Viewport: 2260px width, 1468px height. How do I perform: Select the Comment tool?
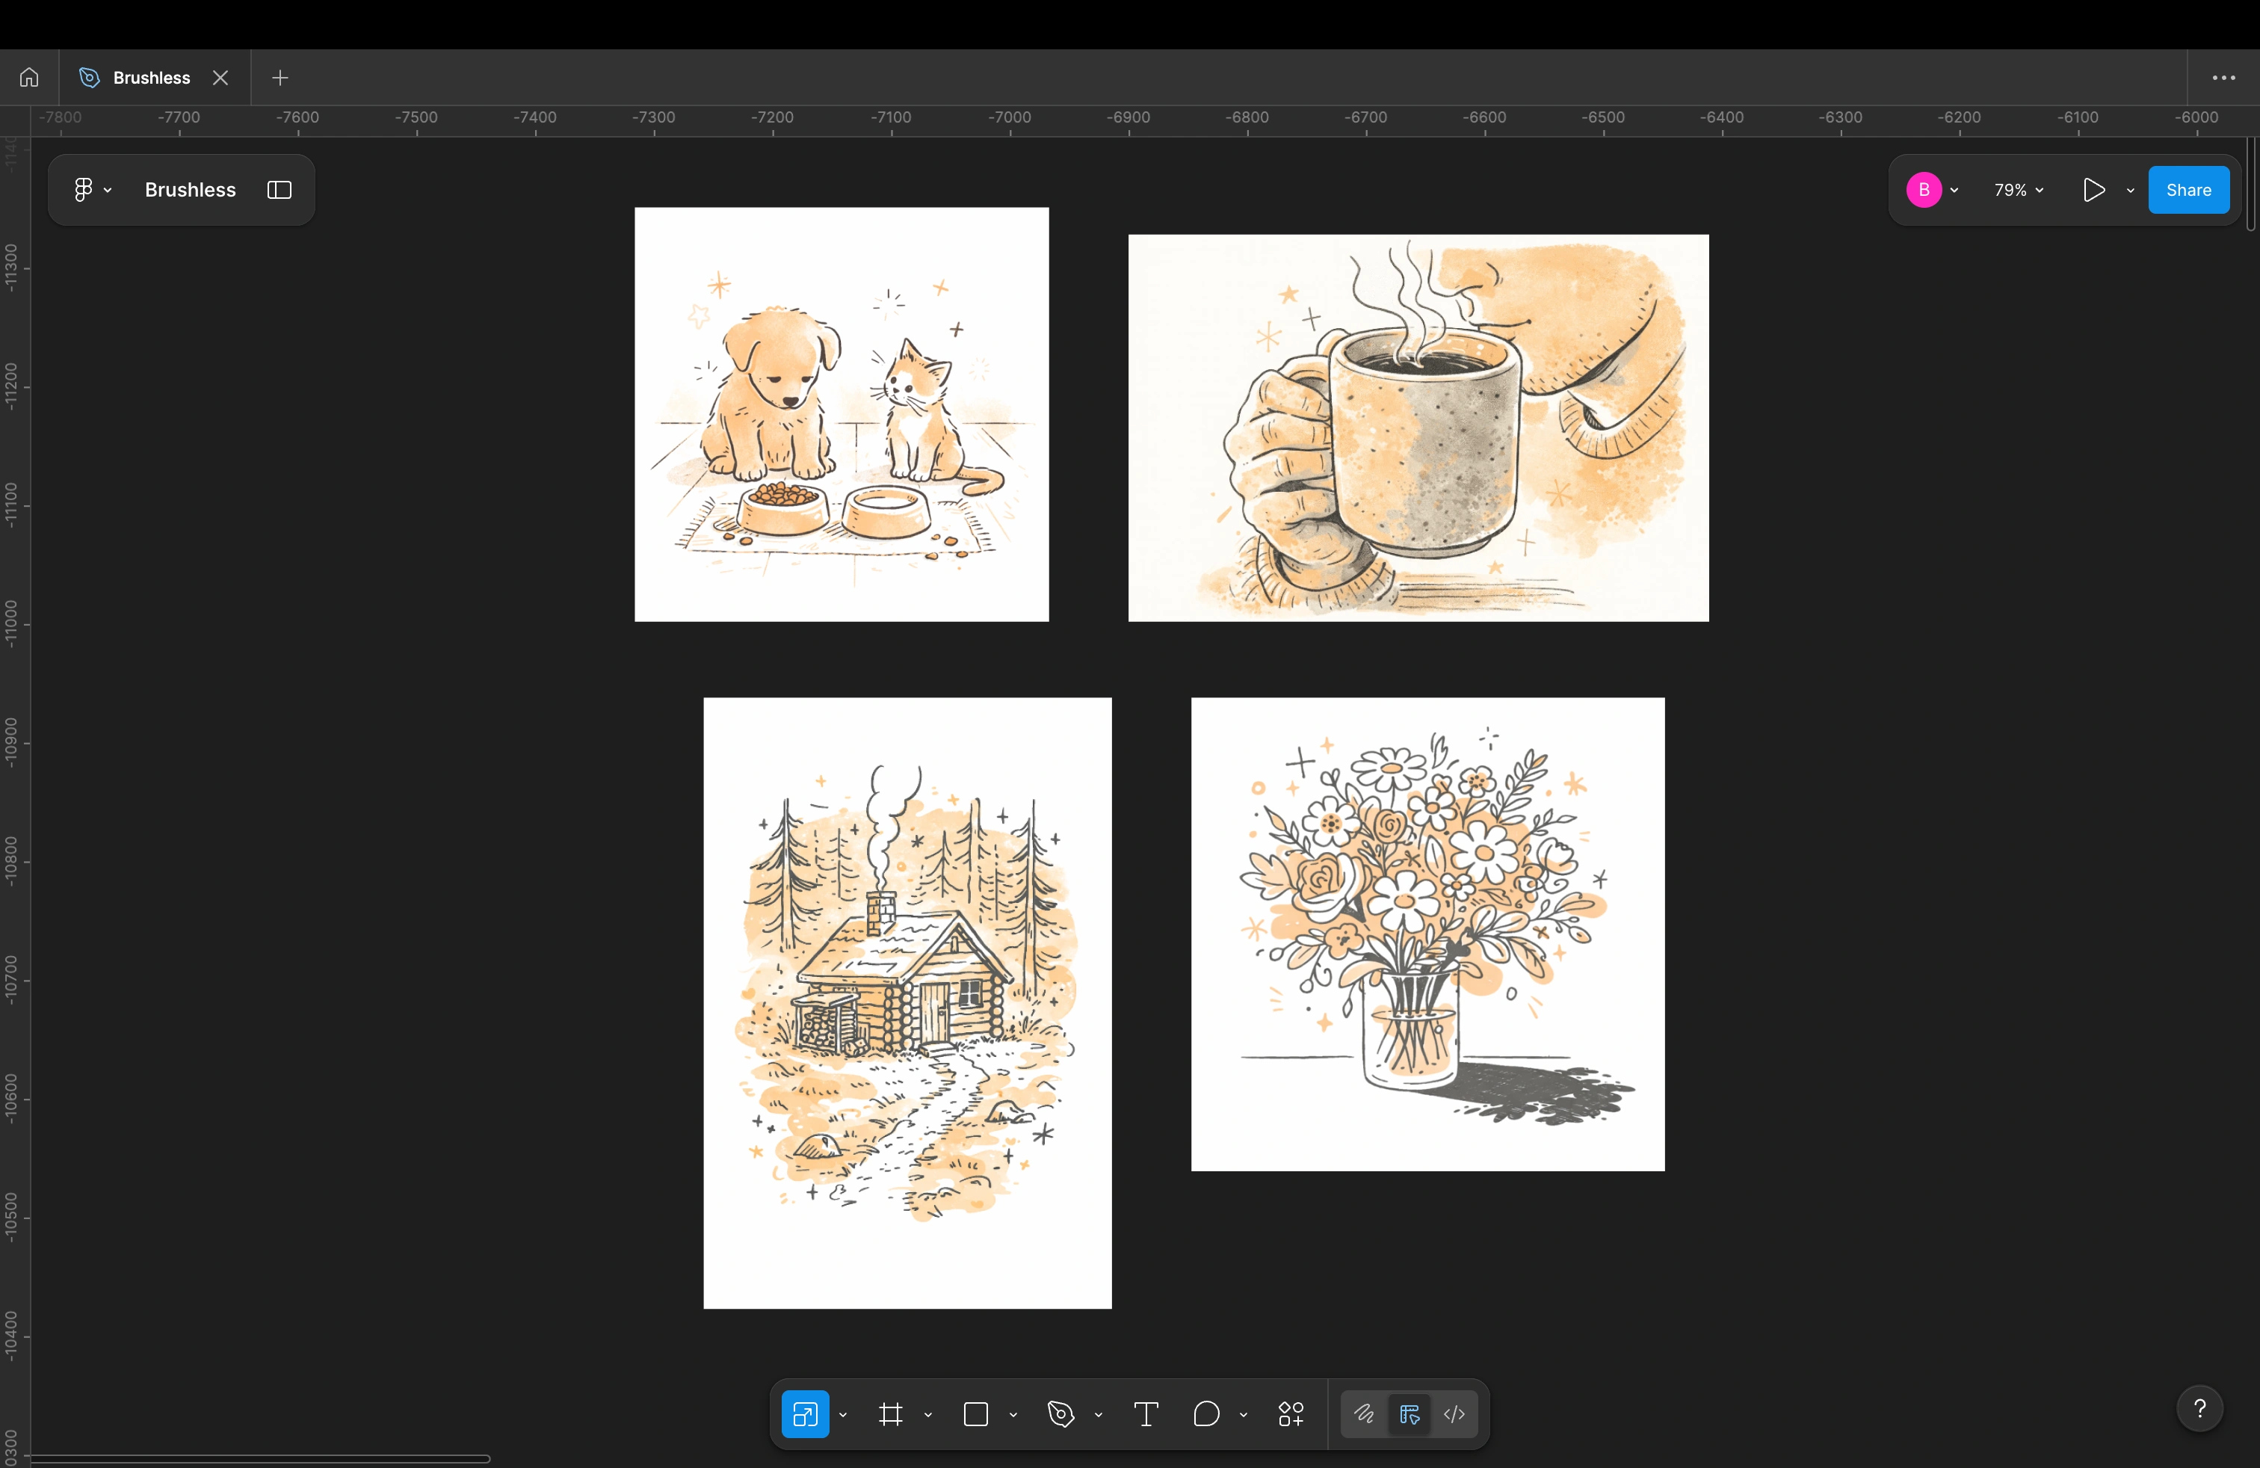point(1206,1415)
